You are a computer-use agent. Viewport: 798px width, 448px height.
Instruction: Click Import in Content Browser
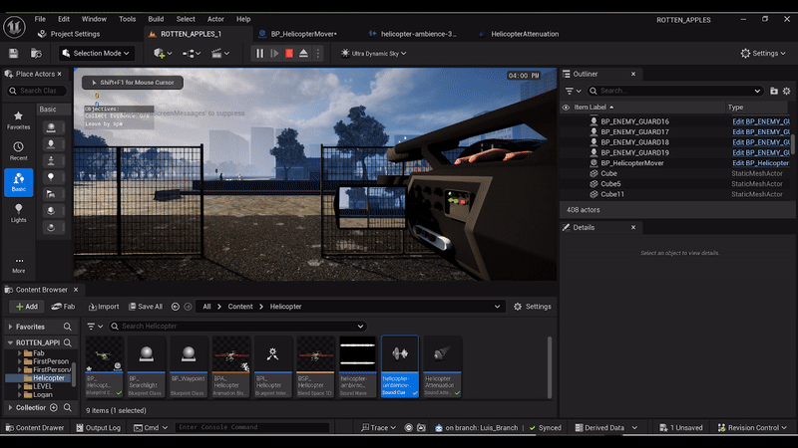coord(104,307)
